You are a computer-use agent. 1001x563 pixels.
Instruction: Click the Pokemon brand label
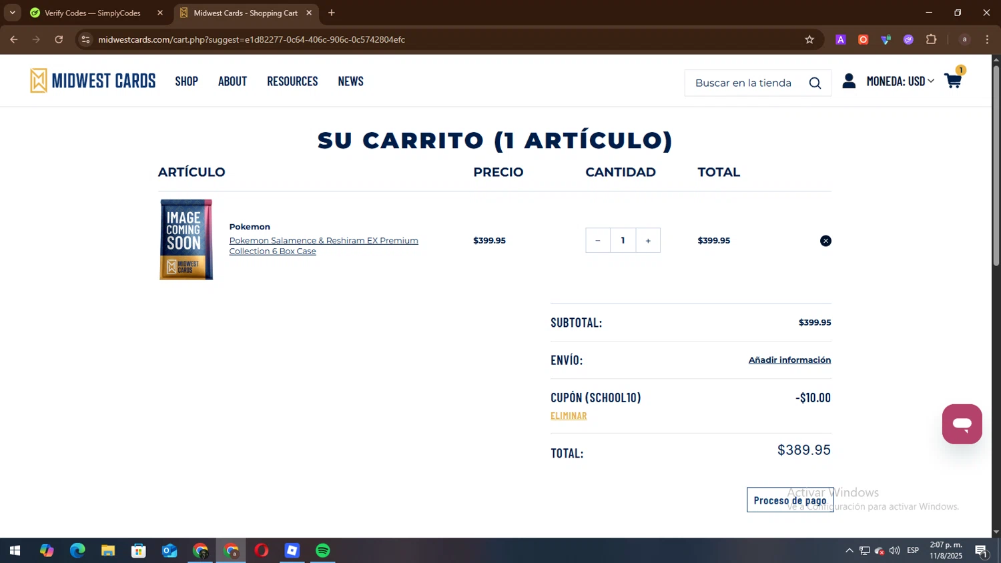tap(250, 227)
